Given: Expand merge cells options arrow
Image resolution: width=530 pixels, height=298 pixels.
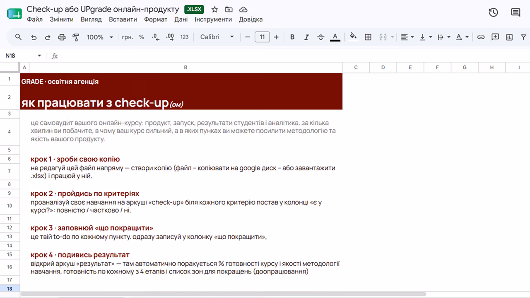Looking at the screenshot, I should pyautogui.click(x=392, y=37).
